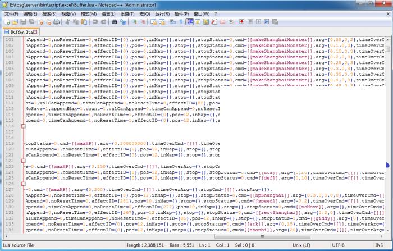Click the vertical scrollbar thumb
The height and width of the screenshot is (251, 393).
click(x=387, y=49)
